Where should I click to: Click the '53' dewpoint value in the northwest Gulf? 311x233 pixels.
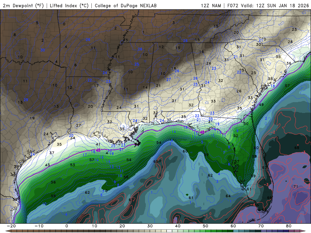point(73,165)
